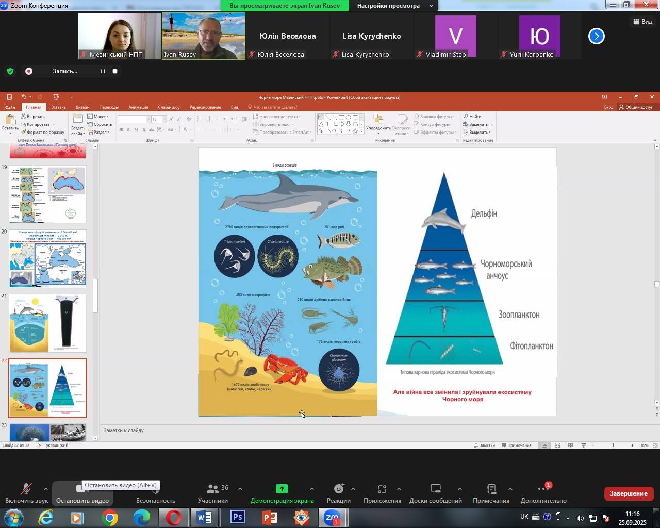Open the Макет layout dropdown

98,117
